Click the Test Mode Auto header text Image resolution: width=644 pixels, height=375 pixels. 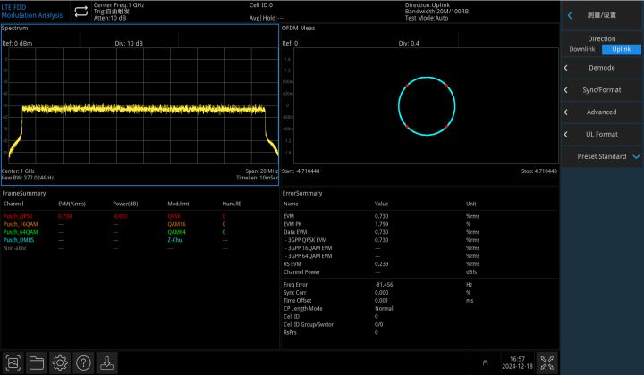coord(427,18)
